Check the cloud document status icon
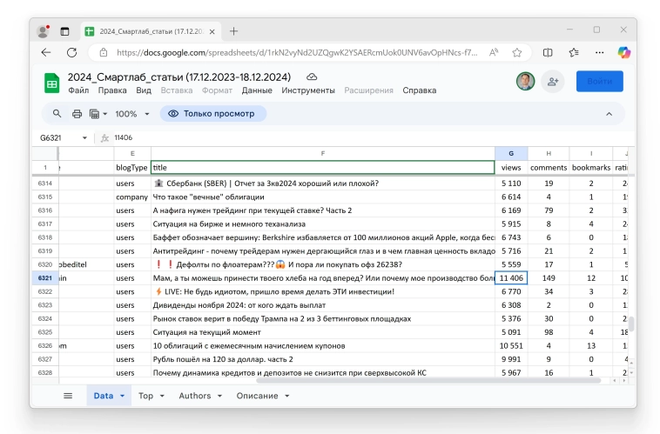The height and width of the screenshot is (434, 660). click(x=312, y=77)
